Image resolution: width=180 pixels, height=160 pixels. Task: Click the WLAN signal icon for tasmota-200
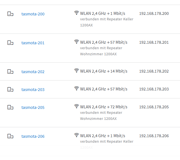pos(76,13)
